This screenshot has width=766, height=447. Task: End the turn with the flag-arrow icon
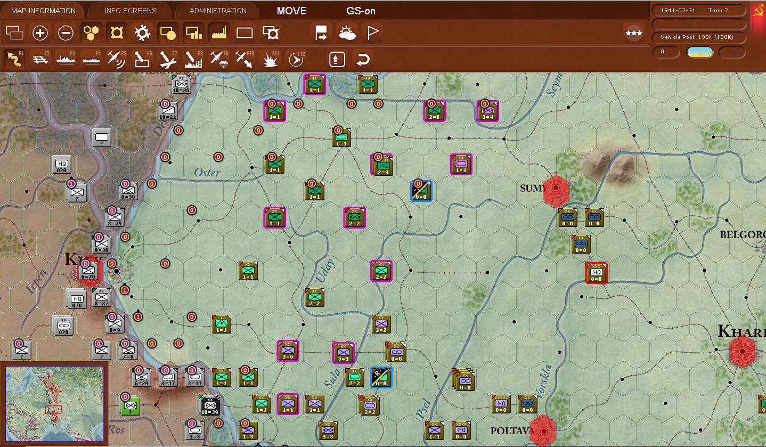321,33
